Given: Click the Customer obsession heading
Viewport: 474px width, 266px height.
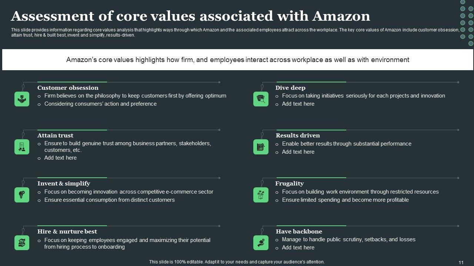Looking at the screenshot, I should pos(68,88).
